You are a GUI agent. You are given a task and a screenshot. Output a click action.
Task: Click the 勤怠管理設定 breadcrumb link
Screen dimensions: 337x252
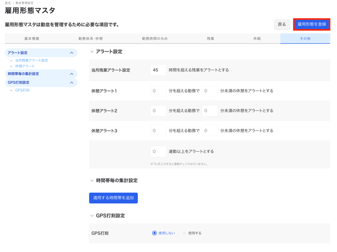[25, 3]
